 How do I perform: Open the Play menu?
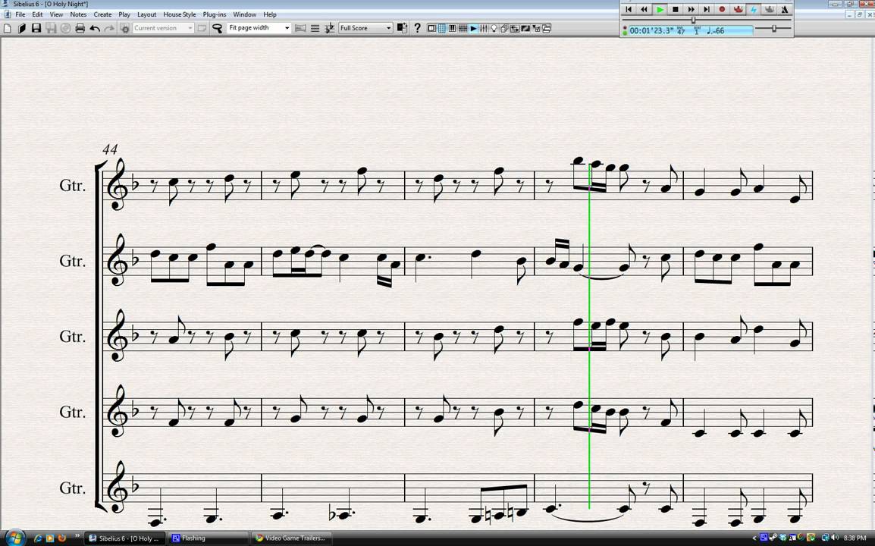point(124,14)
